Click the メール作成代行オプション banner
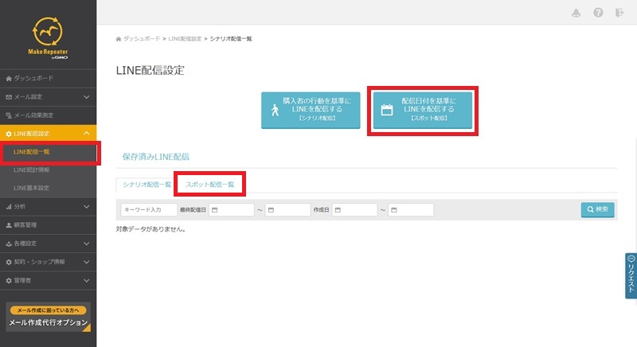The image size is (637, 347). tap(49, 317)
